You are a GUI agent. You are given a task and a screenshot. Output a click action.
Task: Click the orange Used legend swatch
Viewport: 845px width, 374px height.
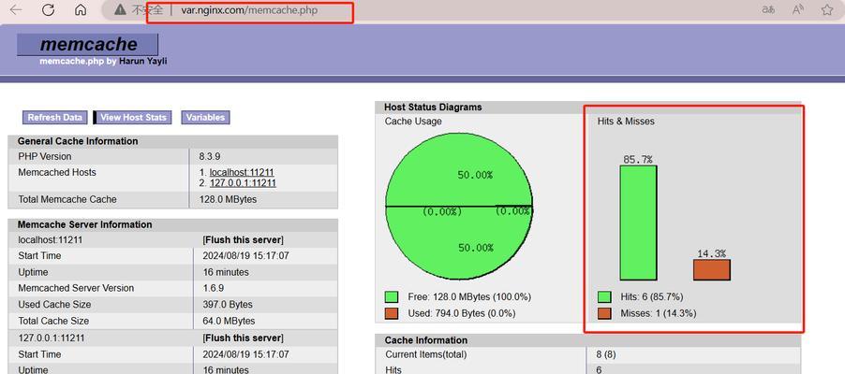pyautogui.click(x=392, y=313)
